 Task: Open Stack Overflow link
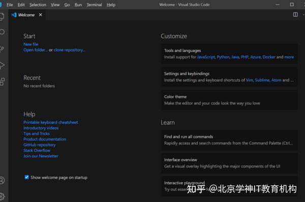coord(37,151)
